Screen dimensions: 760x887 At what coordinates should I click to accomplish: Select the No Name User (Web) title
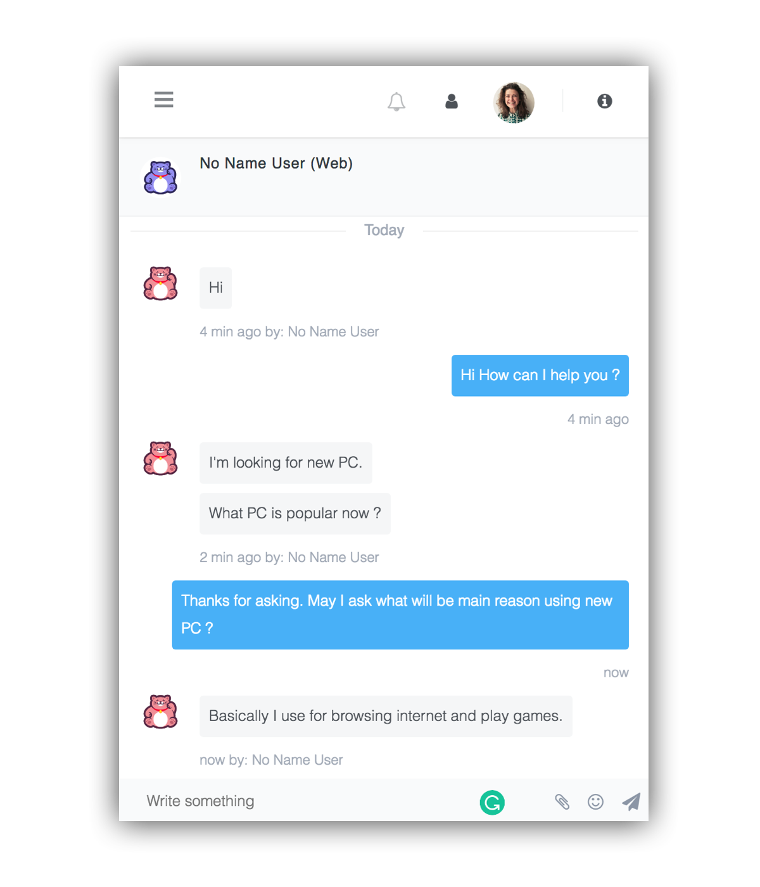click(x=276, y=163)
